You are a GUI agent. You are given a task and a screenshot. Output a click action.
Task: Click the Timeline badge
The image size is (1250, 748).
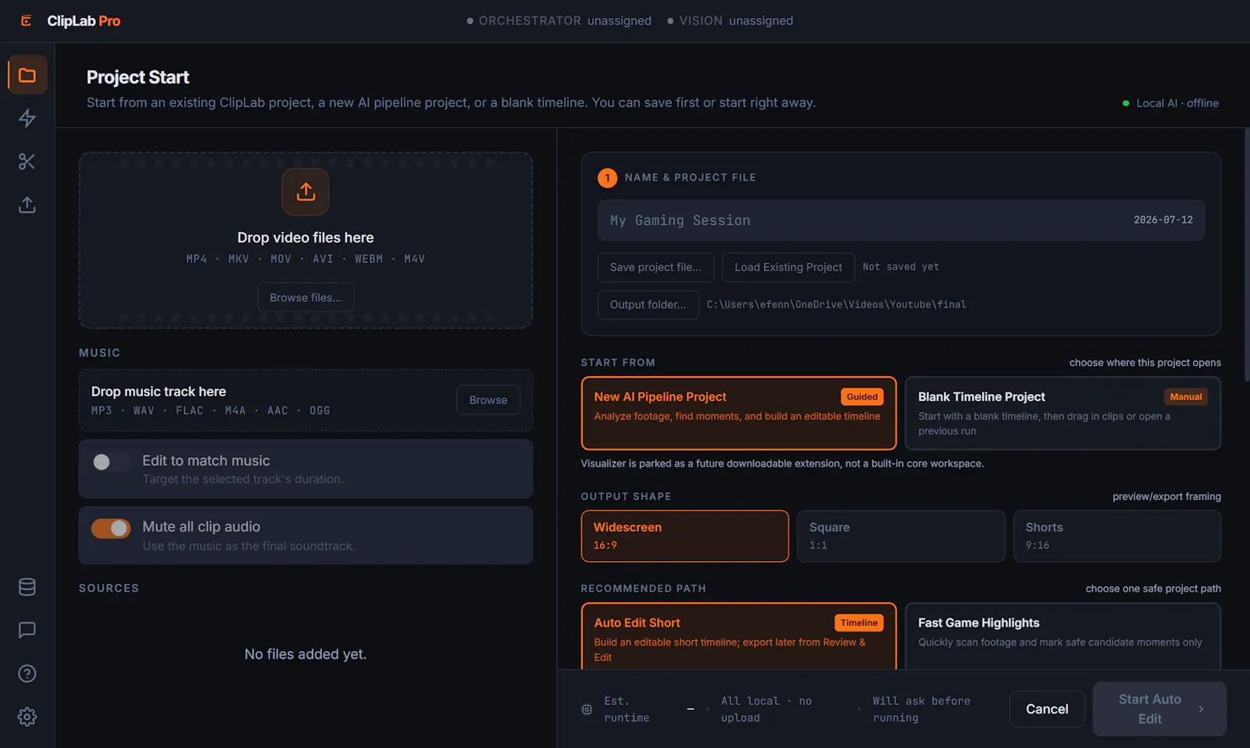pyautogui.click(x=859, y=623)
